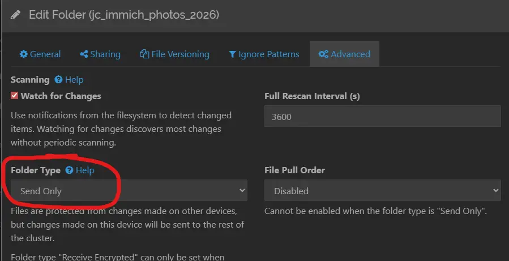Image resolution: width=509 pixels, height=261 pixels.
Task: Click the question mark icon beside Scanning
Action: tap(58, 80)
